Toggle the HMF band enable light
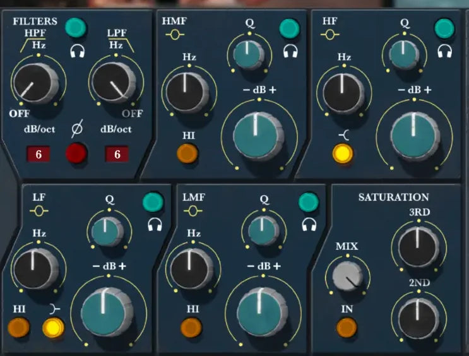The image size is (469, 356). click(x=289, y=28)
